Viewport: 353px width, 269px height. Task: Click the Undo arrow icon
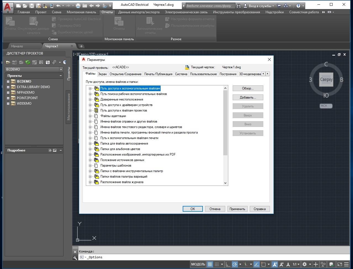[x=58, y=6]
